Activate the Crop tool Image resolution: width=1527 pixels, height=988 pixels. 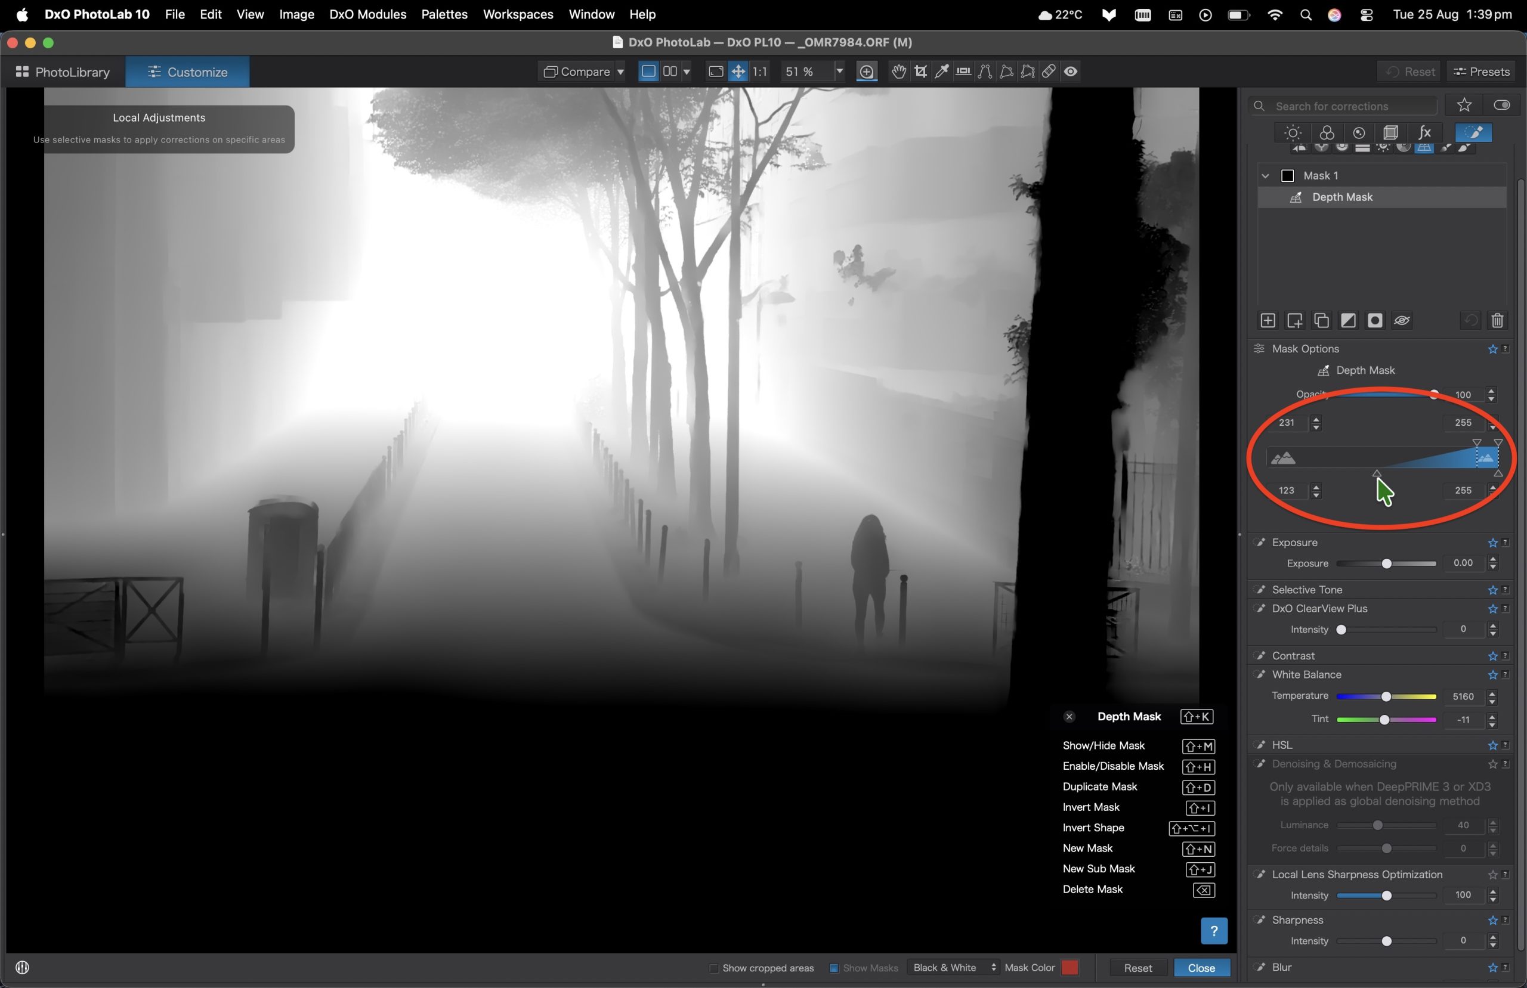coord(921,72)
